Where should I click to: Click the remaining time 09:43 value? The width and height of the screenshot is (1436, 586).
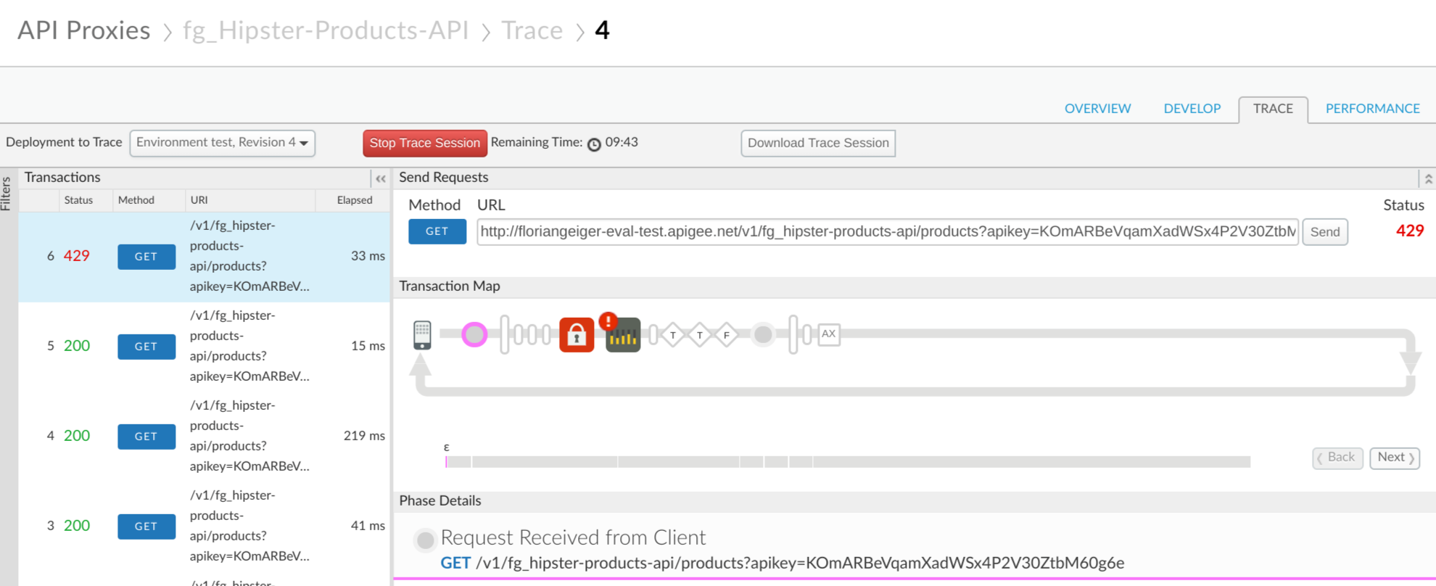622,143
